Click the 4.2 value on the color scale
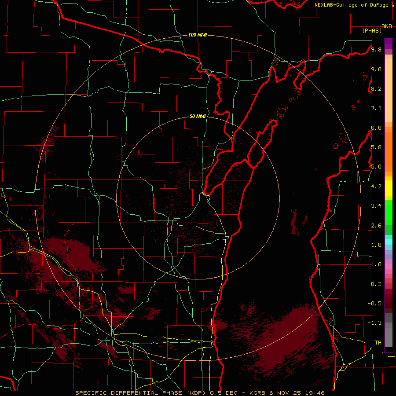The height and width of the screenshot is (396, 396). tap(376, 187)
